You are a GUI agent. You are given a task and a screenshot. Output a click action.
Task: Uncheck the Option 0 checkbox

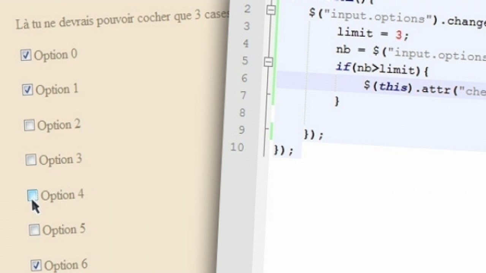click(x=26, y=56)
